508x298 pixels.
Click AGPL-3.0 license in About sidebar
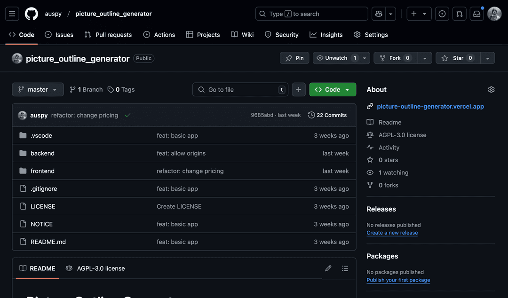coord(402,135)
